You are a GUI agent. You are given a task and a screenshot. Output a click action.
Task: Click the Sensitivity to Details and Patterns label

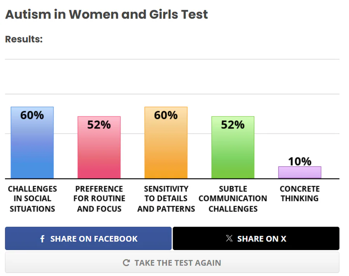pos(166,199)
